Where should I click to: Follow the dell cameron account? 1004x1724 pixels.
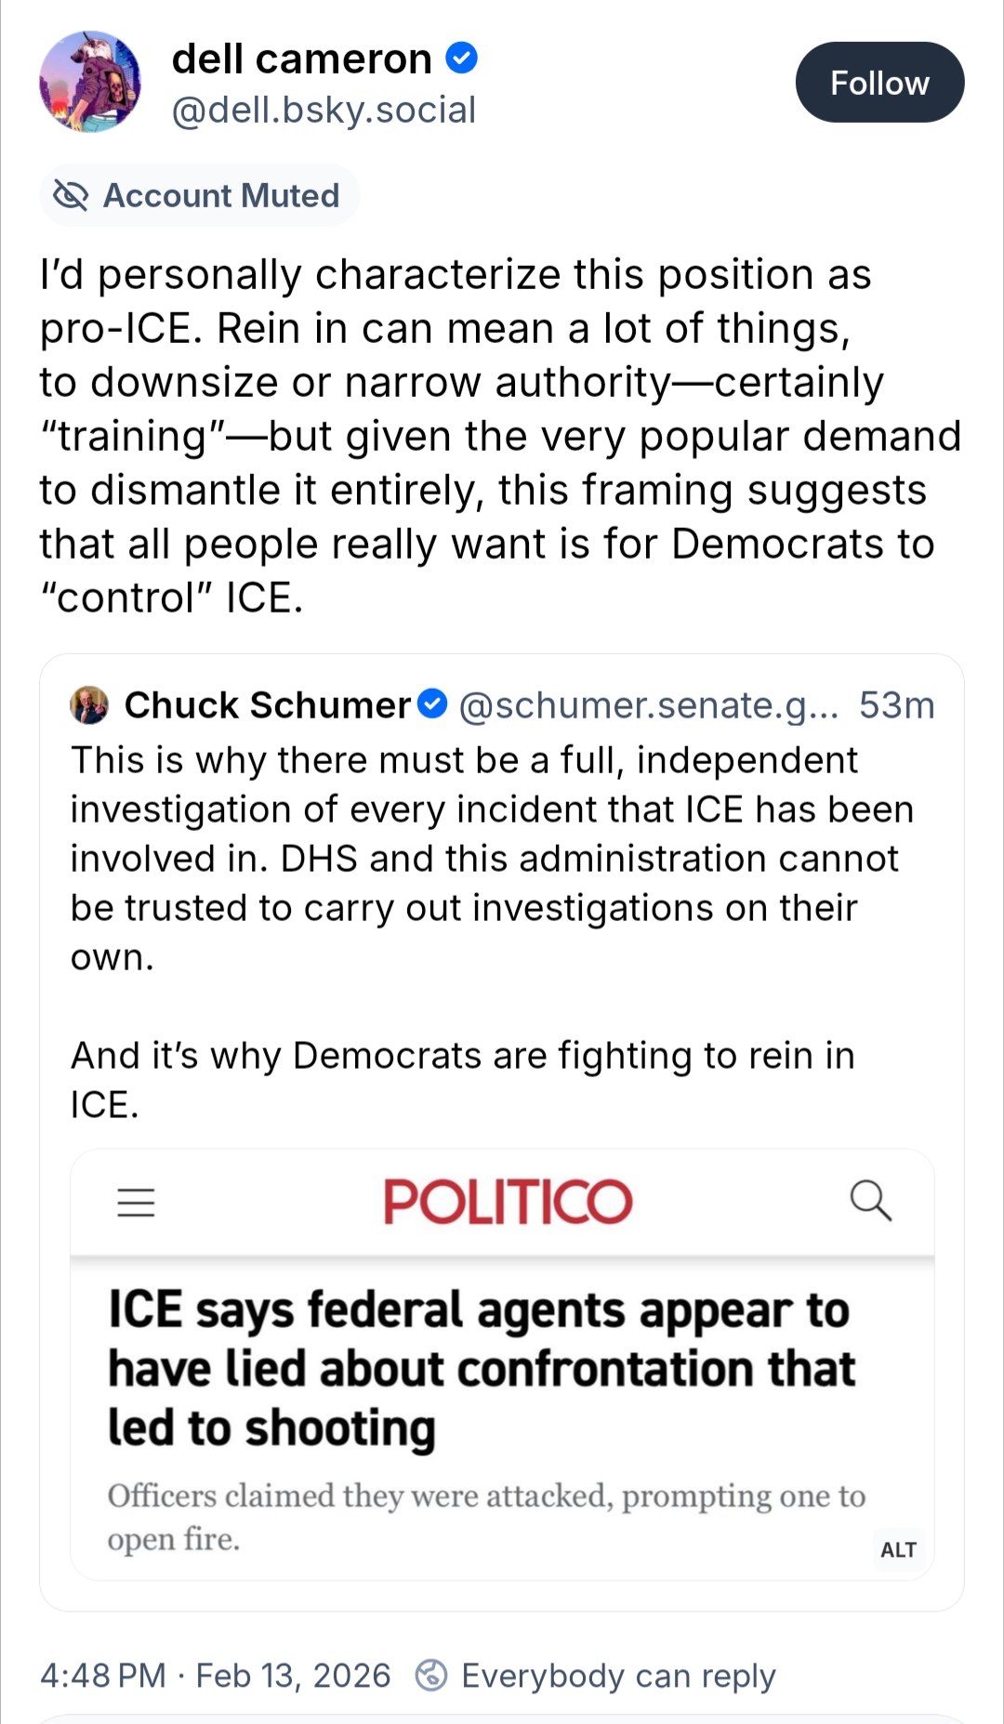coord(878,83)
